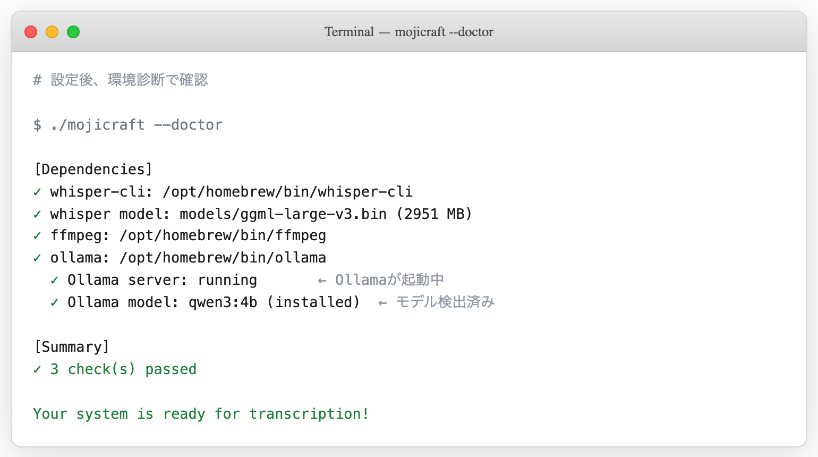This screenshot has width=818, height=457.
Task: Click the ./mojicraft --doctor command text
Action: point(137,125)
